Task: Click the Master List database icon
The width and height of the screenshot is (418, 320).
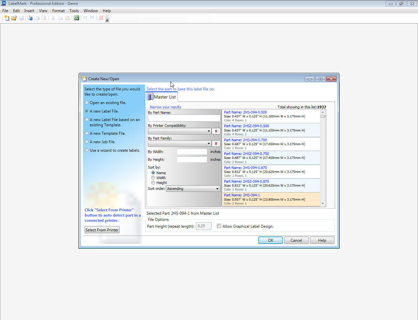Action: [150, 97]
